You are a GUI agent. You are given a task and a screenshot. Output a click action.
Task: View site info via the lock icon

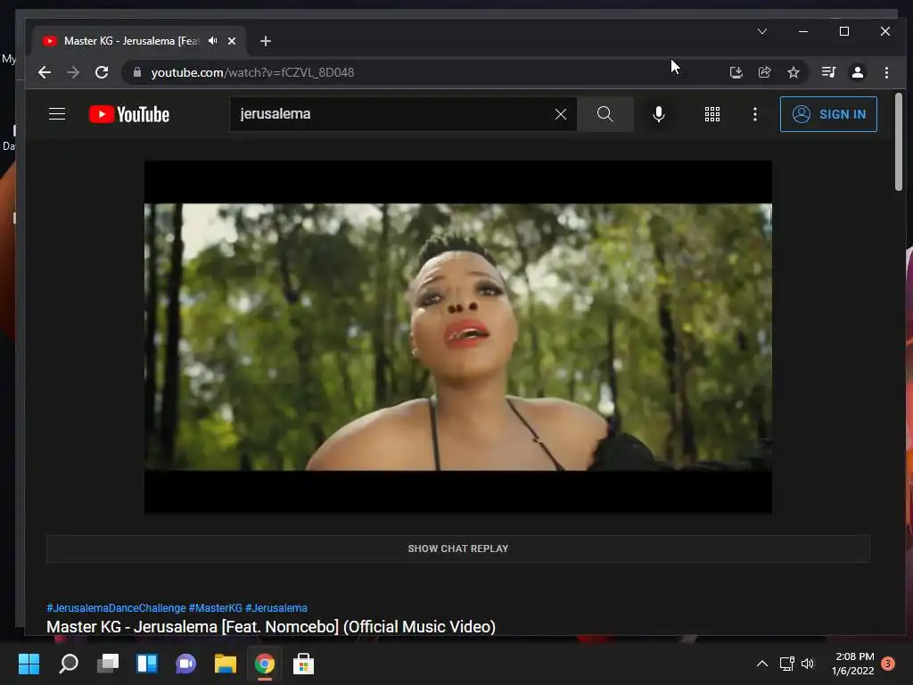[x=137, y=72]
